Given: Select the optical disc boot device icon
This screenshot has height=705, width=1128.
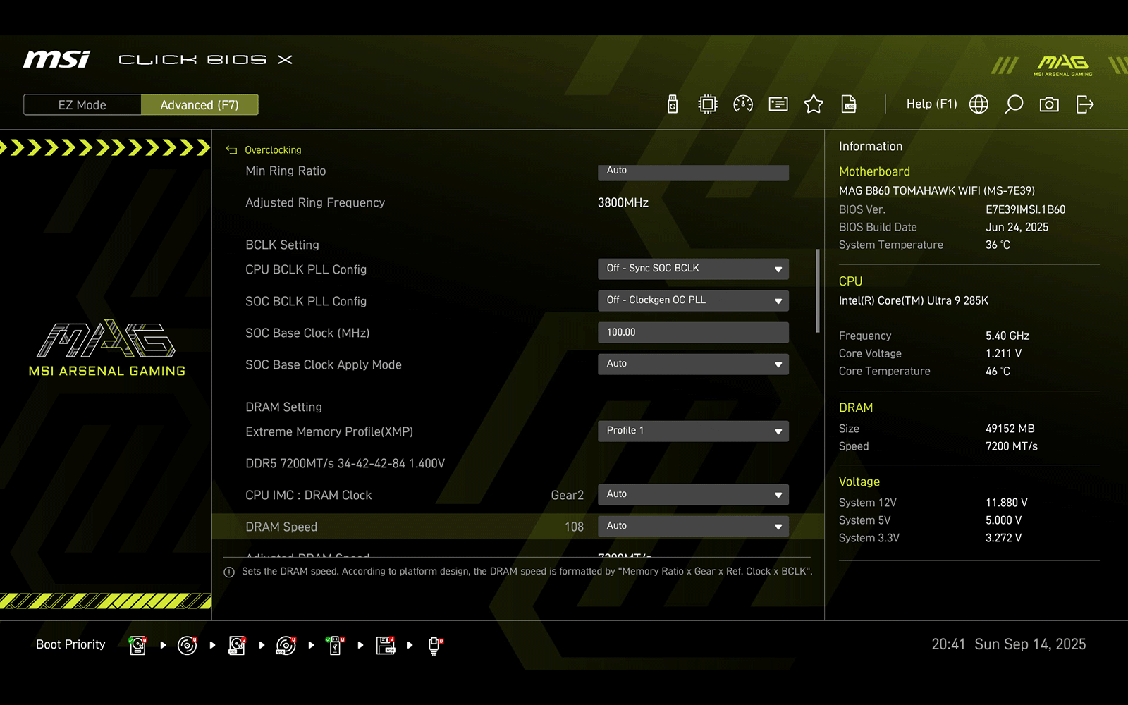Looking at the screenshot, I should (188, 645).
